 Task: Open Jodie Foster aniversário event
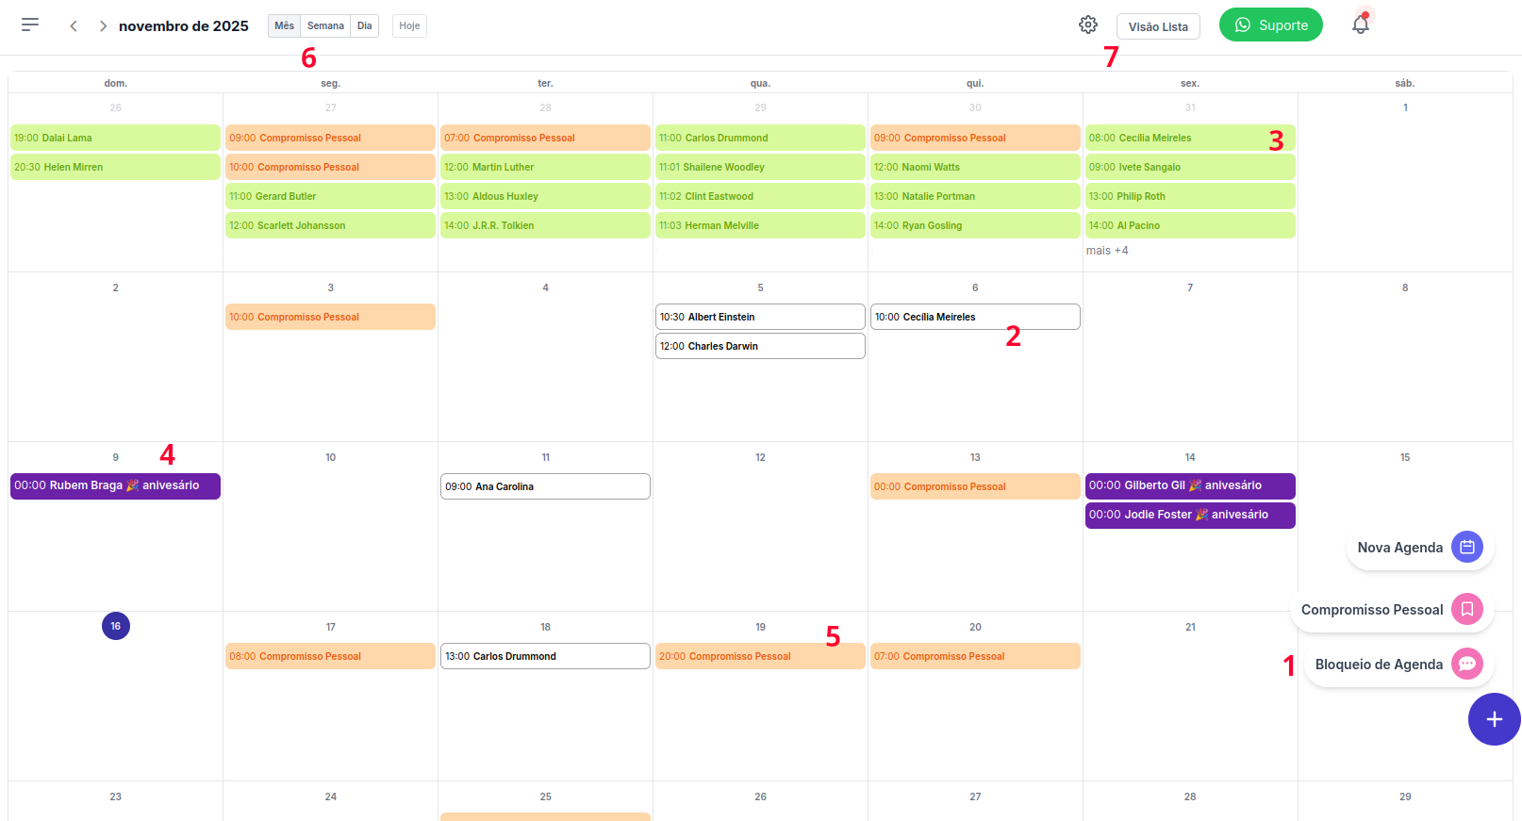point(1189,515)
